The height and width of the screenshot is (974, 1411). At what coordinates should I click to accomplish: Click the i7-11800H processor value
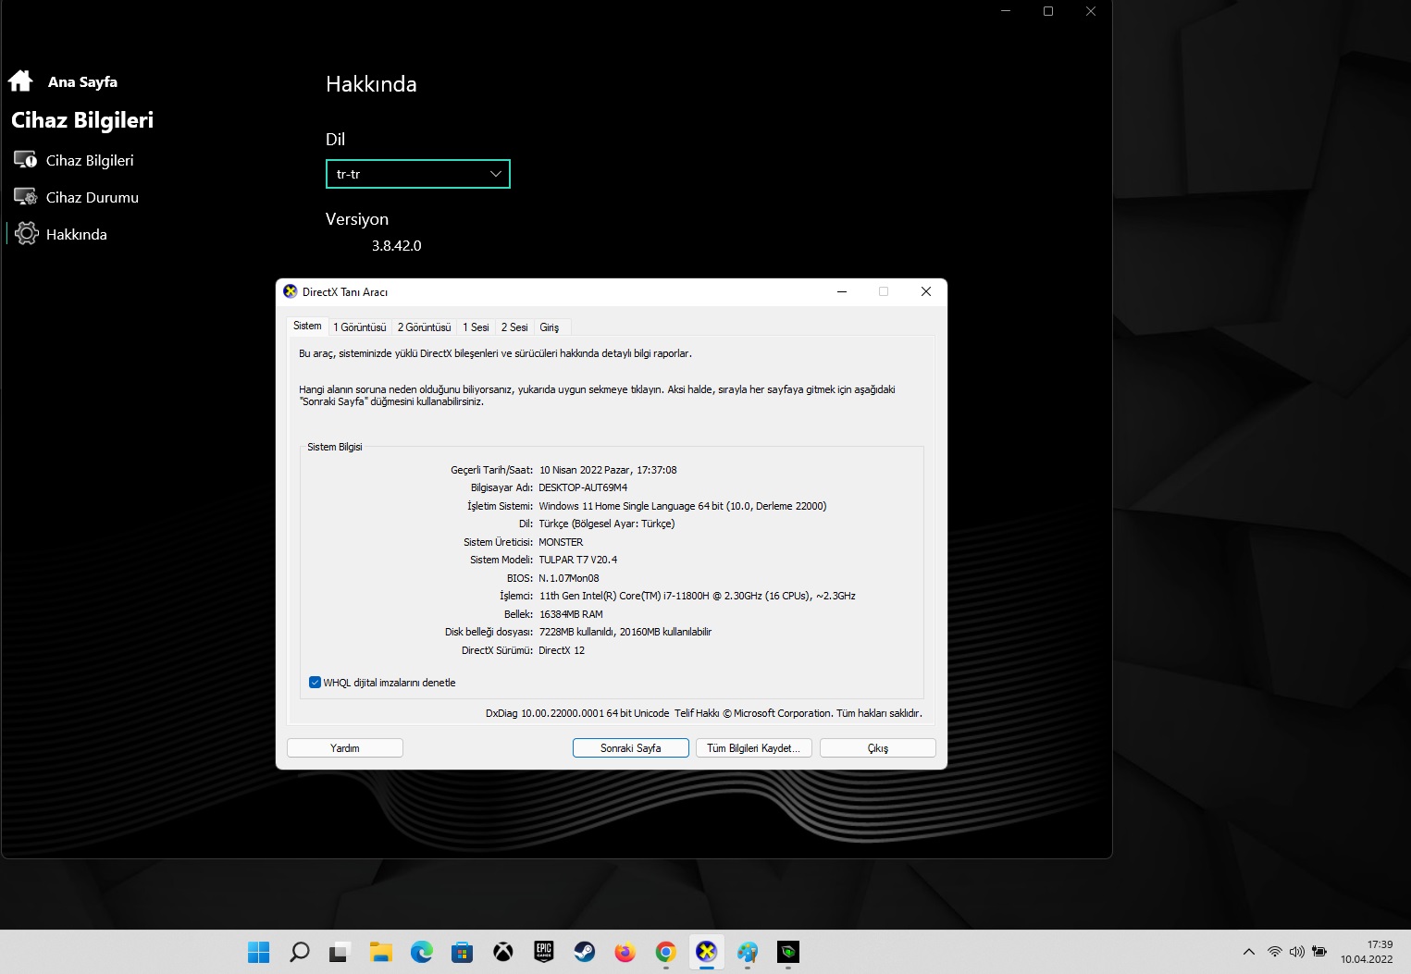pos(697,596)
